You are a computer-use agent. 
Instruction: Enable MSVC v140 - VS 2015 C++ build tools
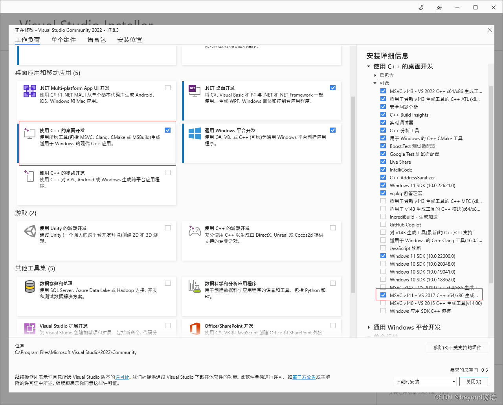tap(383, 303)
